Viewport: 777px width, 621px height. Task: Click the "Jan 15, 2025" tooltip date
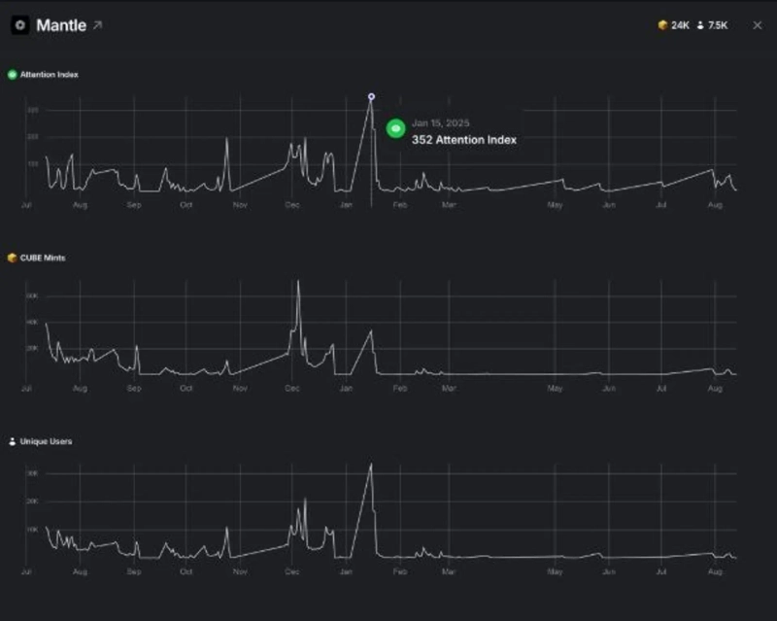[440, 123]
